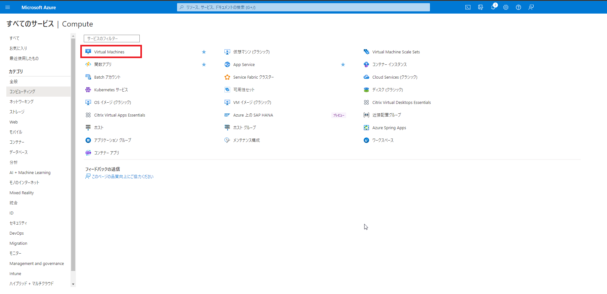Select the データベース category
607x294 pixels.
coord(19,152)
